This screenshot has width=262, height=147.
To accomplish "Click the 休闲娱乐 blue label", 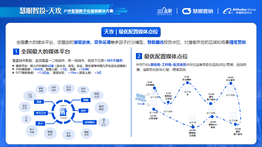I will 90,122.
